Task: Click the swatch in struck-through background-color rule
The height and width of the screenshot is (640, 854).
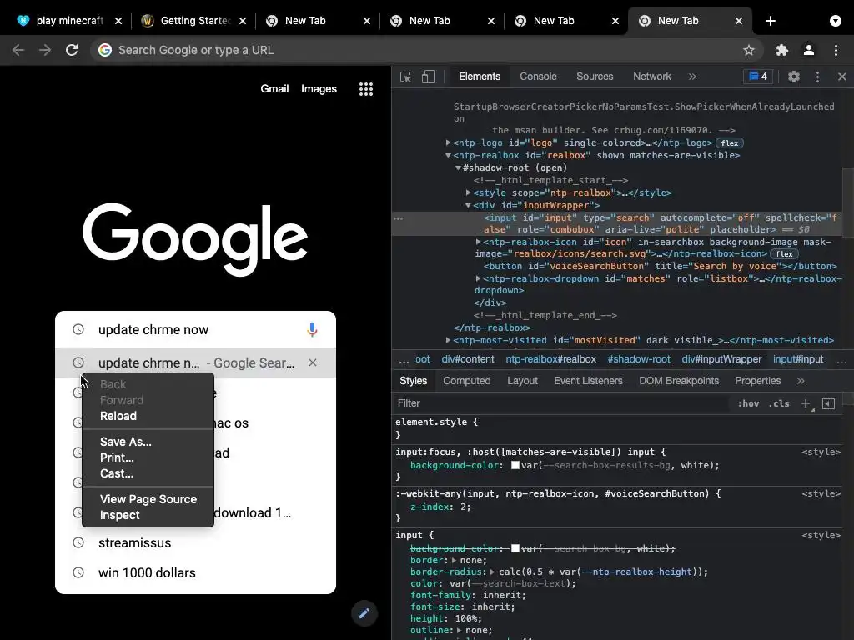Action: tap(515, 548)
